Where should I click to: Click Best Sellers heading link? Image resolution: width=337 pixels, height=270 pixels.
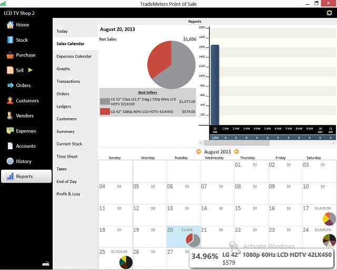pos(147,92)
